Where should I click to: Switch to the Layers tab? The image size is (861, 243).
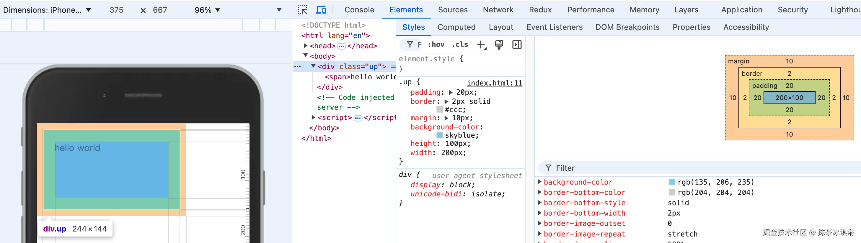(686, 10)
